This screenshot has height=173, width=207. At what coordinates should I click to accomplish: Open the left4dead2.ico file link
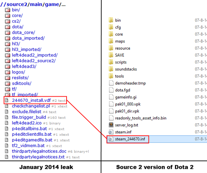click(x=27, y=123)
